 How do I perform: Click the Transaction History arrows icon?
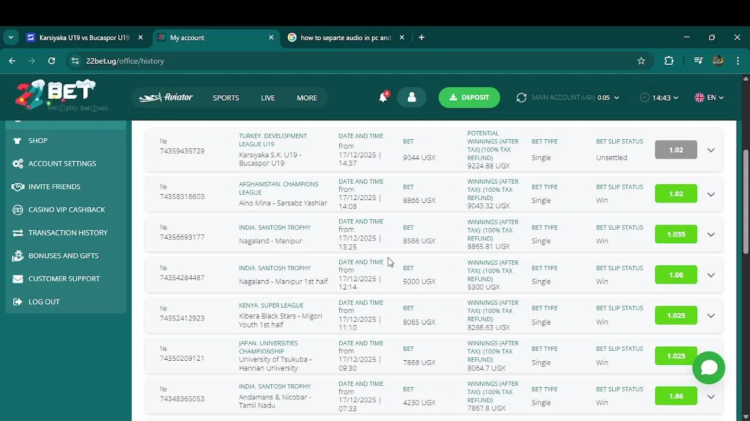coord(18,233)
